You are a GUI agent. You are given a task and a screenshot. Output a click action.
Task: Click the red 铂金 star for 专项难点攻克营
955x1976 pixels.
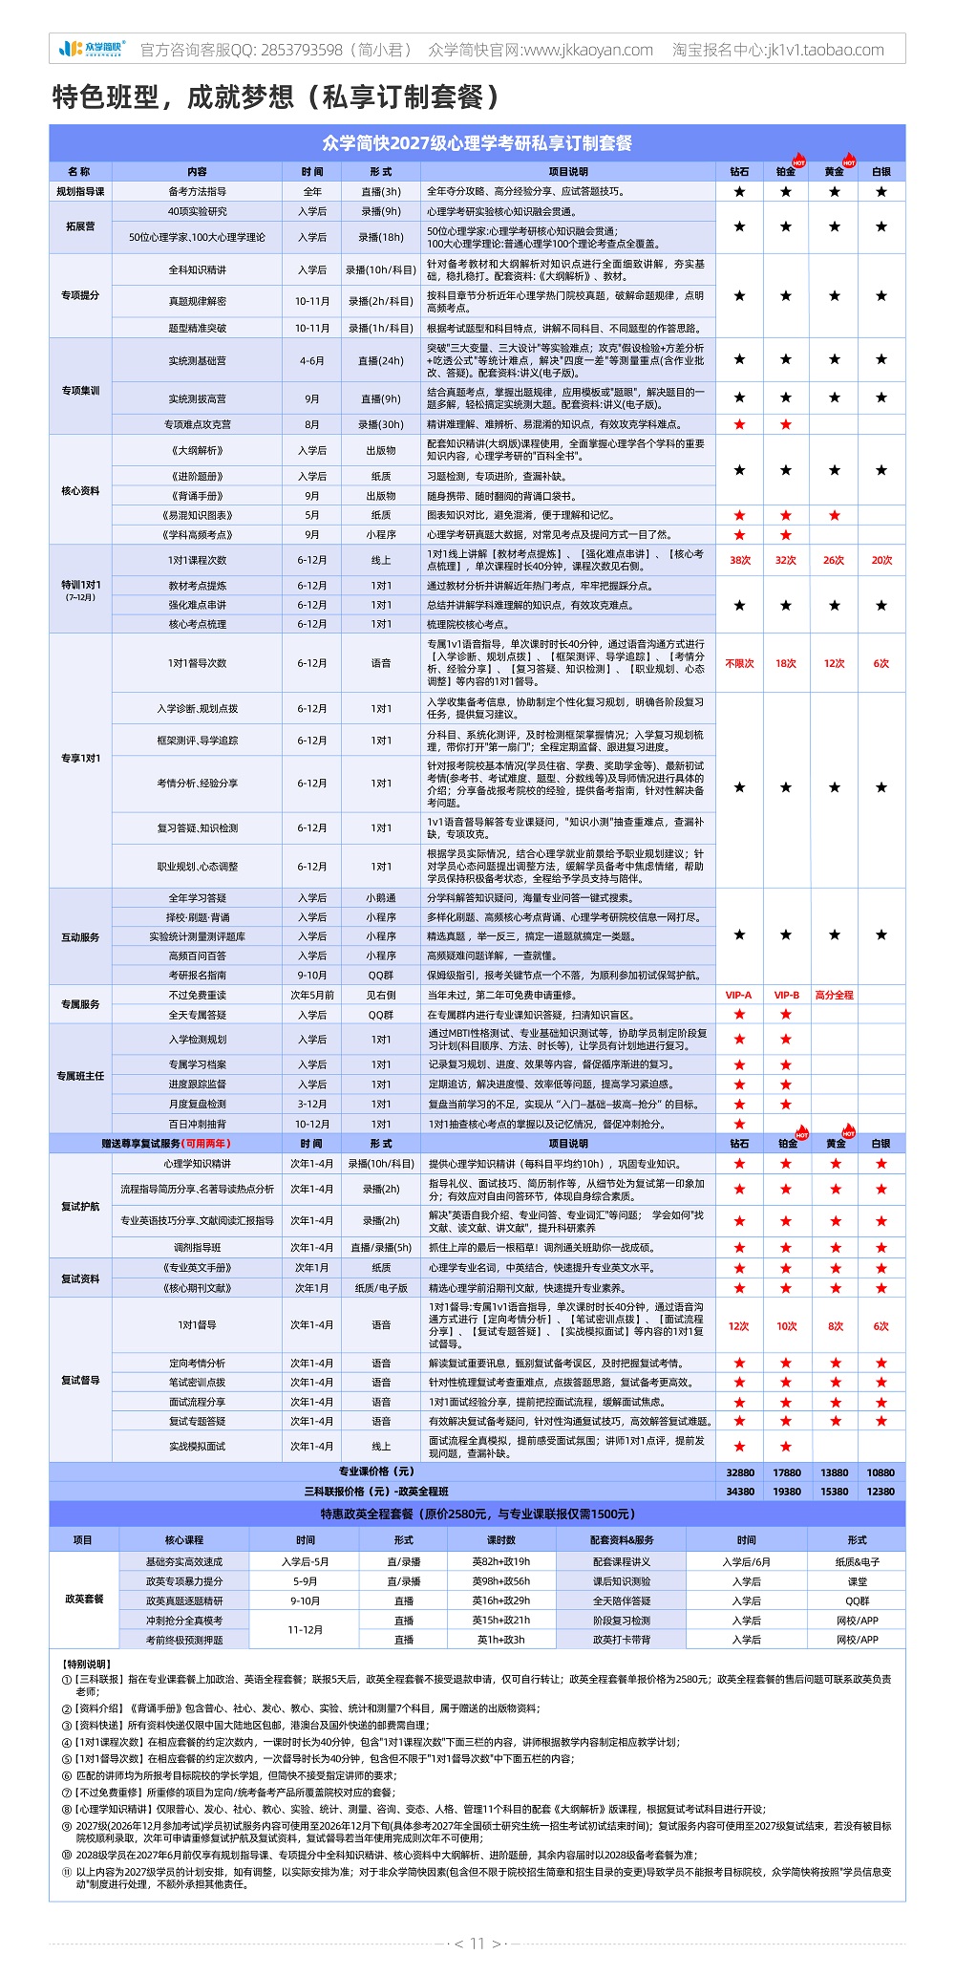tap(786, 424)
